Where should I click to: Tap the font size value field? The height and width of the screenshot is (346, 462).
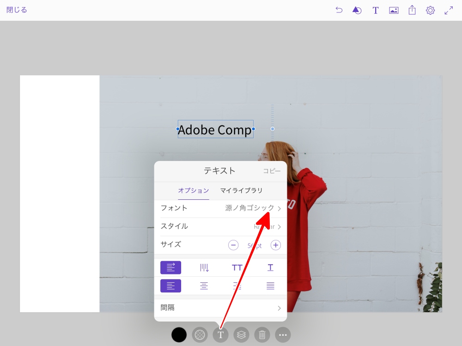point(254,245)
